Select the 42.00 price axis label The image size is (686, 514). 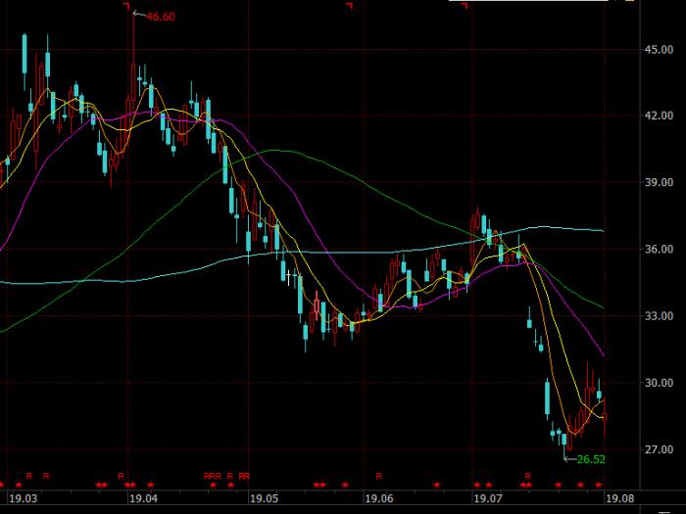tap(659, 116)
